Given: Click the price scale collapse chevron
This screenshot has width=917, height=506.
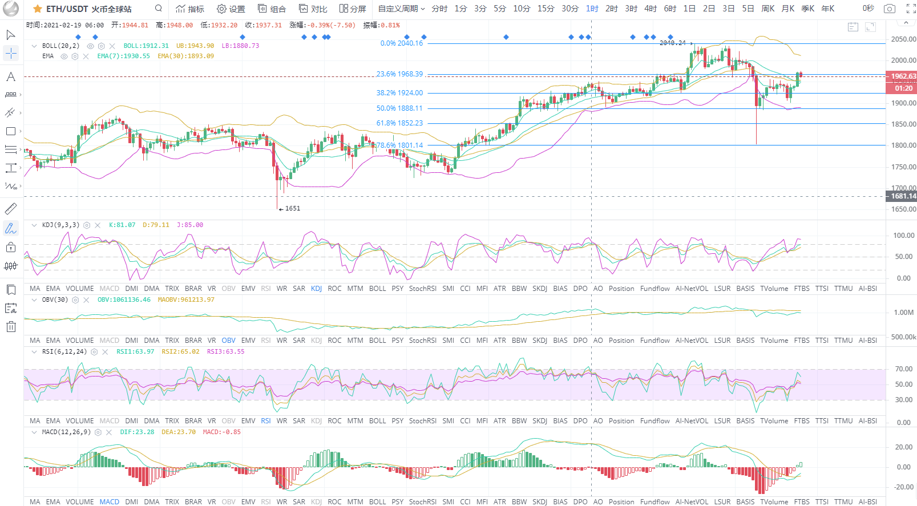Looking at the screenshot, I should 906,23.
